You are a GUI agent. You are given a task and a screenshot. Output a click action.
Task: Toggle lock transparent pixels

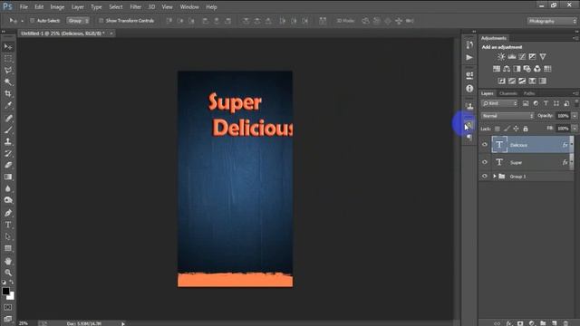coord(498,129)
